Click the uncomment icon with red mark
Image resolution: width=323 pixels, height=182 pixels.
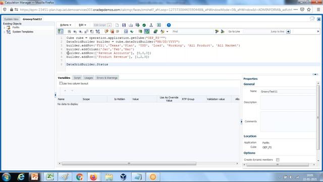(x=112, y=31)
